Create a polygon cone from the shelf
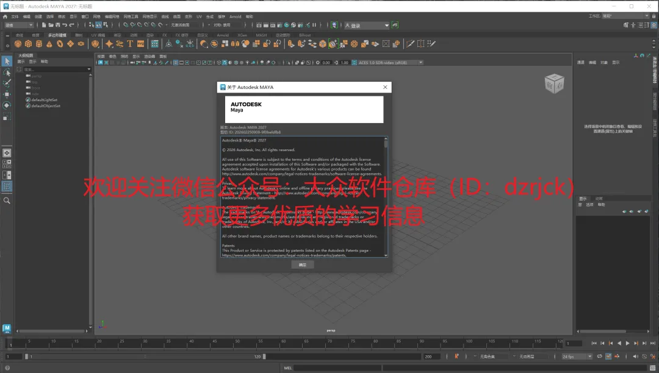This screenshot has width=659, height=373. [x=49, y=44]
